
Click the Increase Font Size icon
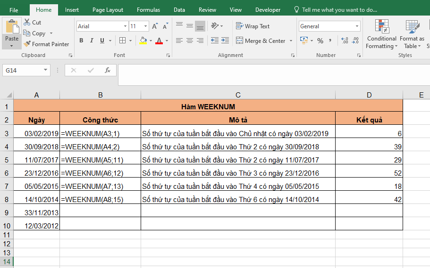pos(155,26)
